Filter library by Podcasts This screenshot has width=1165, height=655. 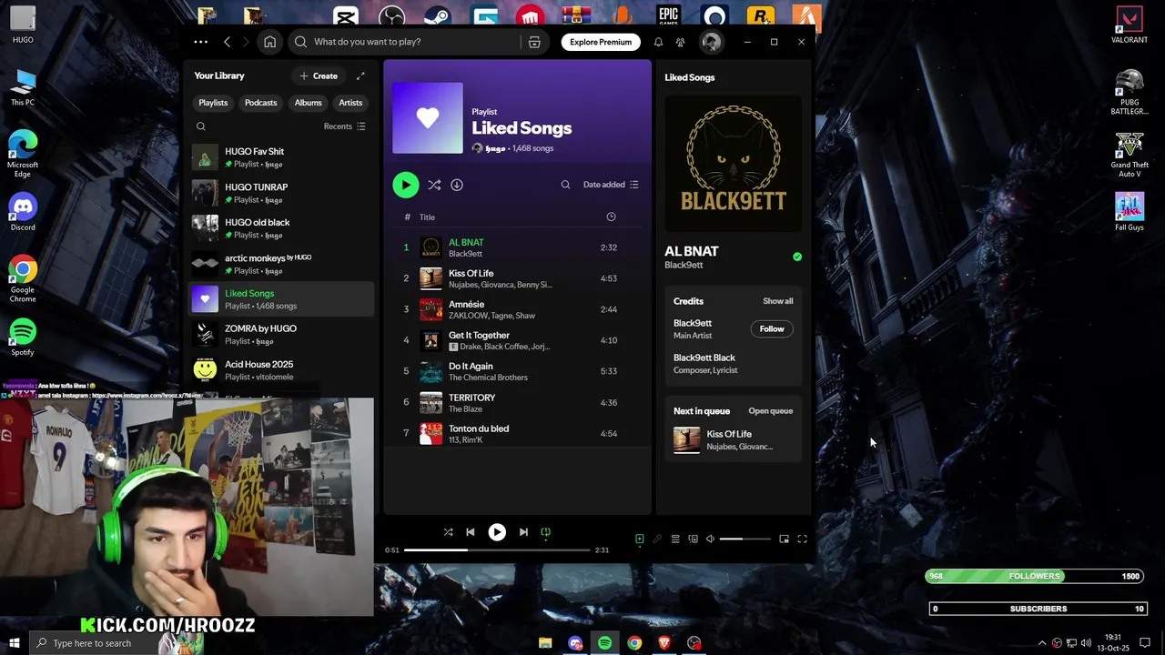pyautogui.click(x=260, y=103)
